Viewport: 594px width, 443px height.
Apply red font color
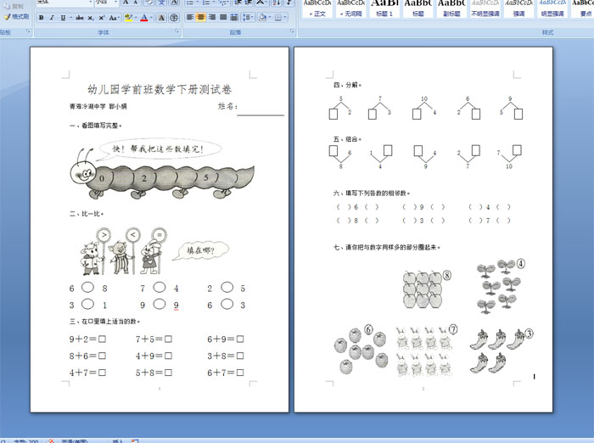(144, 18)
